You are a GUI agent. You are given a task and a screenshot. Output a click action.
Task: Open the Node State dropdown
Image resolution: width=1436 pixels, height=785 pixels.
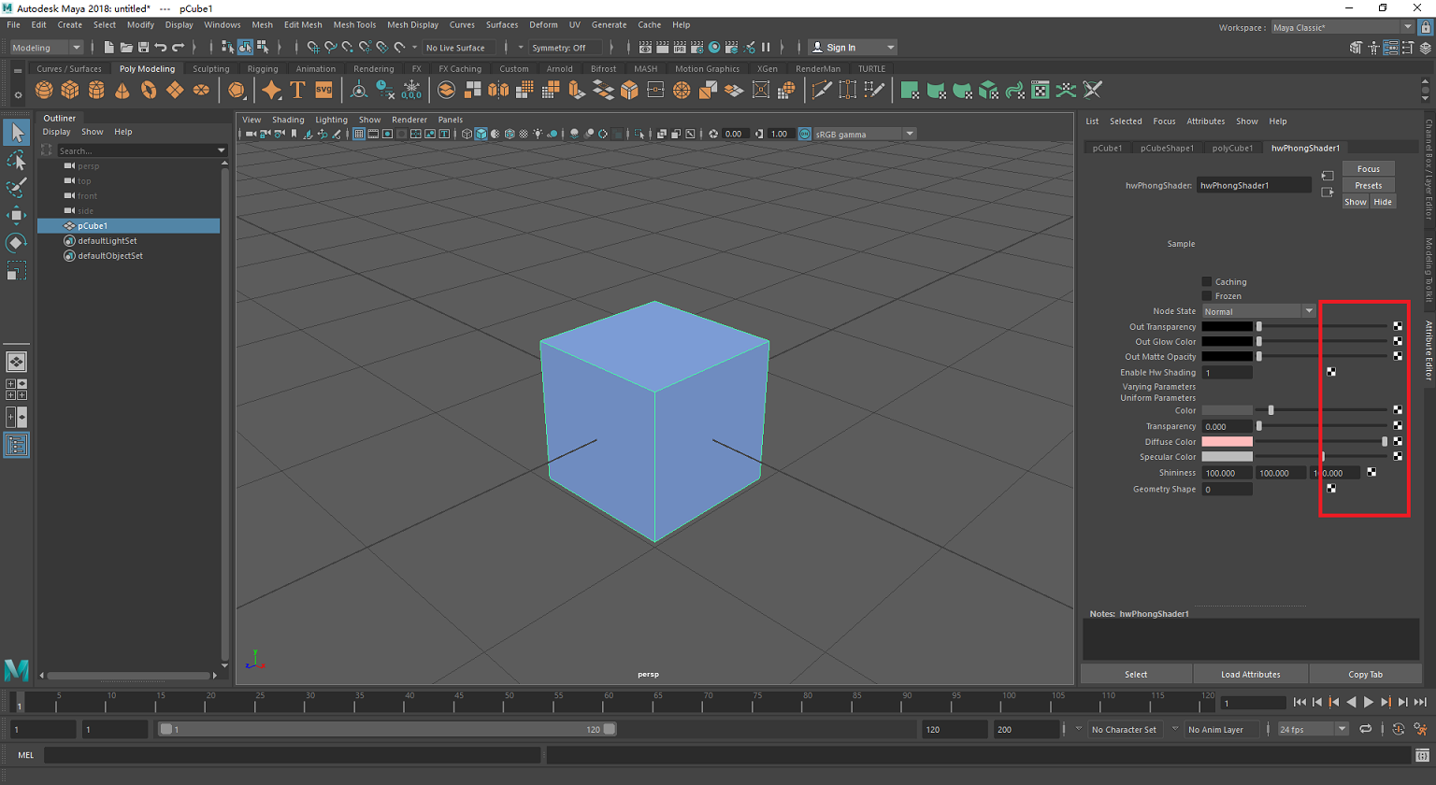pos(1258,311)
